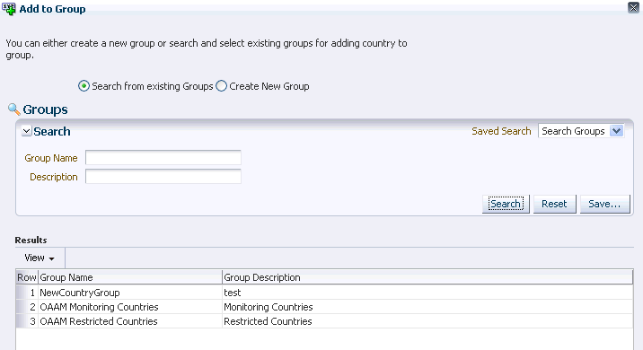The width and height of the screenshot is (643, 350).
Task: Sort by Group Description column header
Action: pyautogui.click(x=427, y=277)
